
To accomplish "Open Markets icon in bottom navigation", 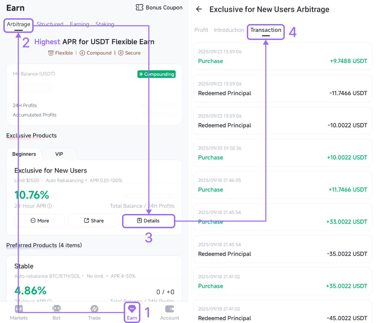I will (x=19, y=309).
